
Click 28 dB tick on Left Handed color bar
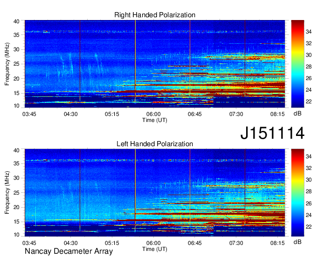pos(309,192)
